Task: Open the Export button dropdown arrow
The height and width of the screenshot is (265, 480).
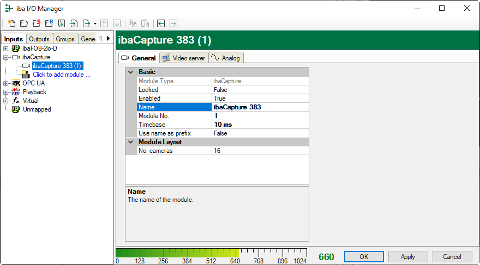Action: click(x=95, y=24)
